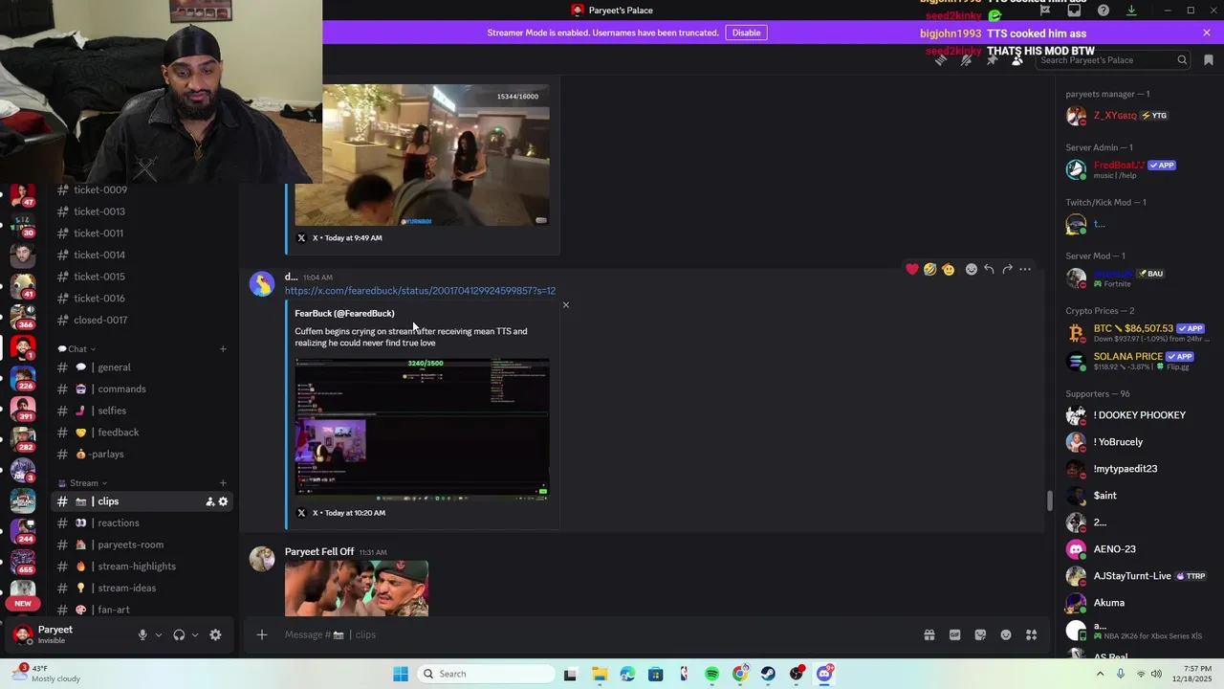The width and height of the screenshot is (1224, 689).
Task: Send a gift from message bar
Action: point(929,635)
